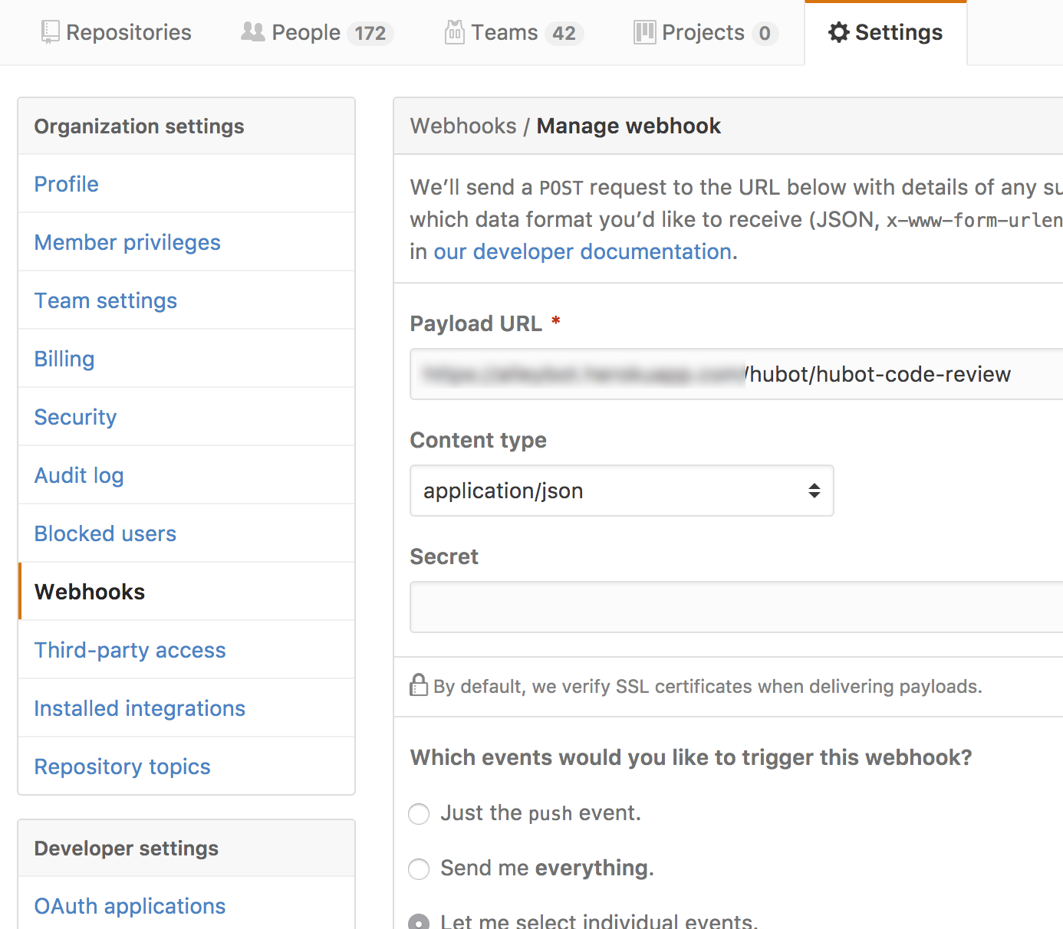Choose 'Let me select individual events' radio
1063x929 pixels.
[x=419, y=922]
